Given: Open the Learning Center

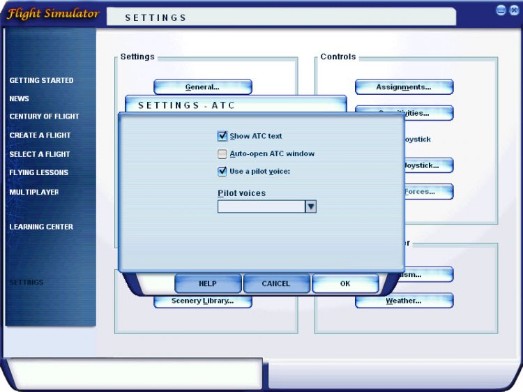Looking at the screenshot, I should pos(41,227).
